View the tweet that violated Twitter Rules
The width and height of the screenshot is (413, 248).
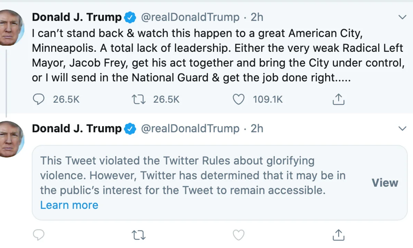click(385, 183)
